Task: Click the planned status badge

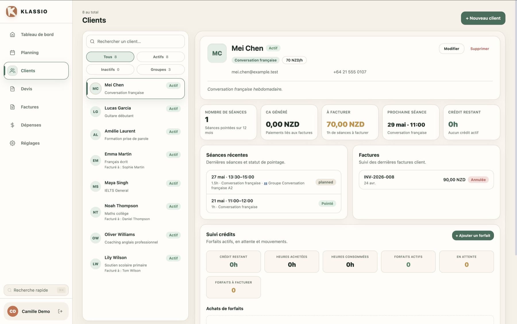Action: click(x=326, y=182)
